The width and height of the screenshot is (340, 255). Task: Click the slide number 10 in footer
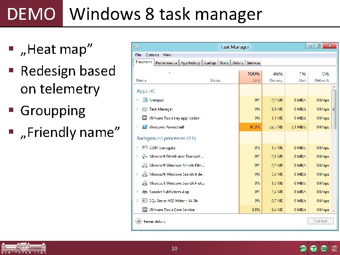[x=174, y=248]
